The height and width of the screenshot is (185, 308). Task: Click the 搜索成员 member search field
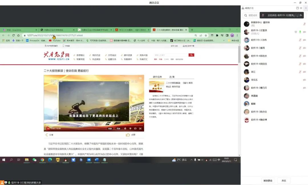pyautogui.click(x=253, y=15)
